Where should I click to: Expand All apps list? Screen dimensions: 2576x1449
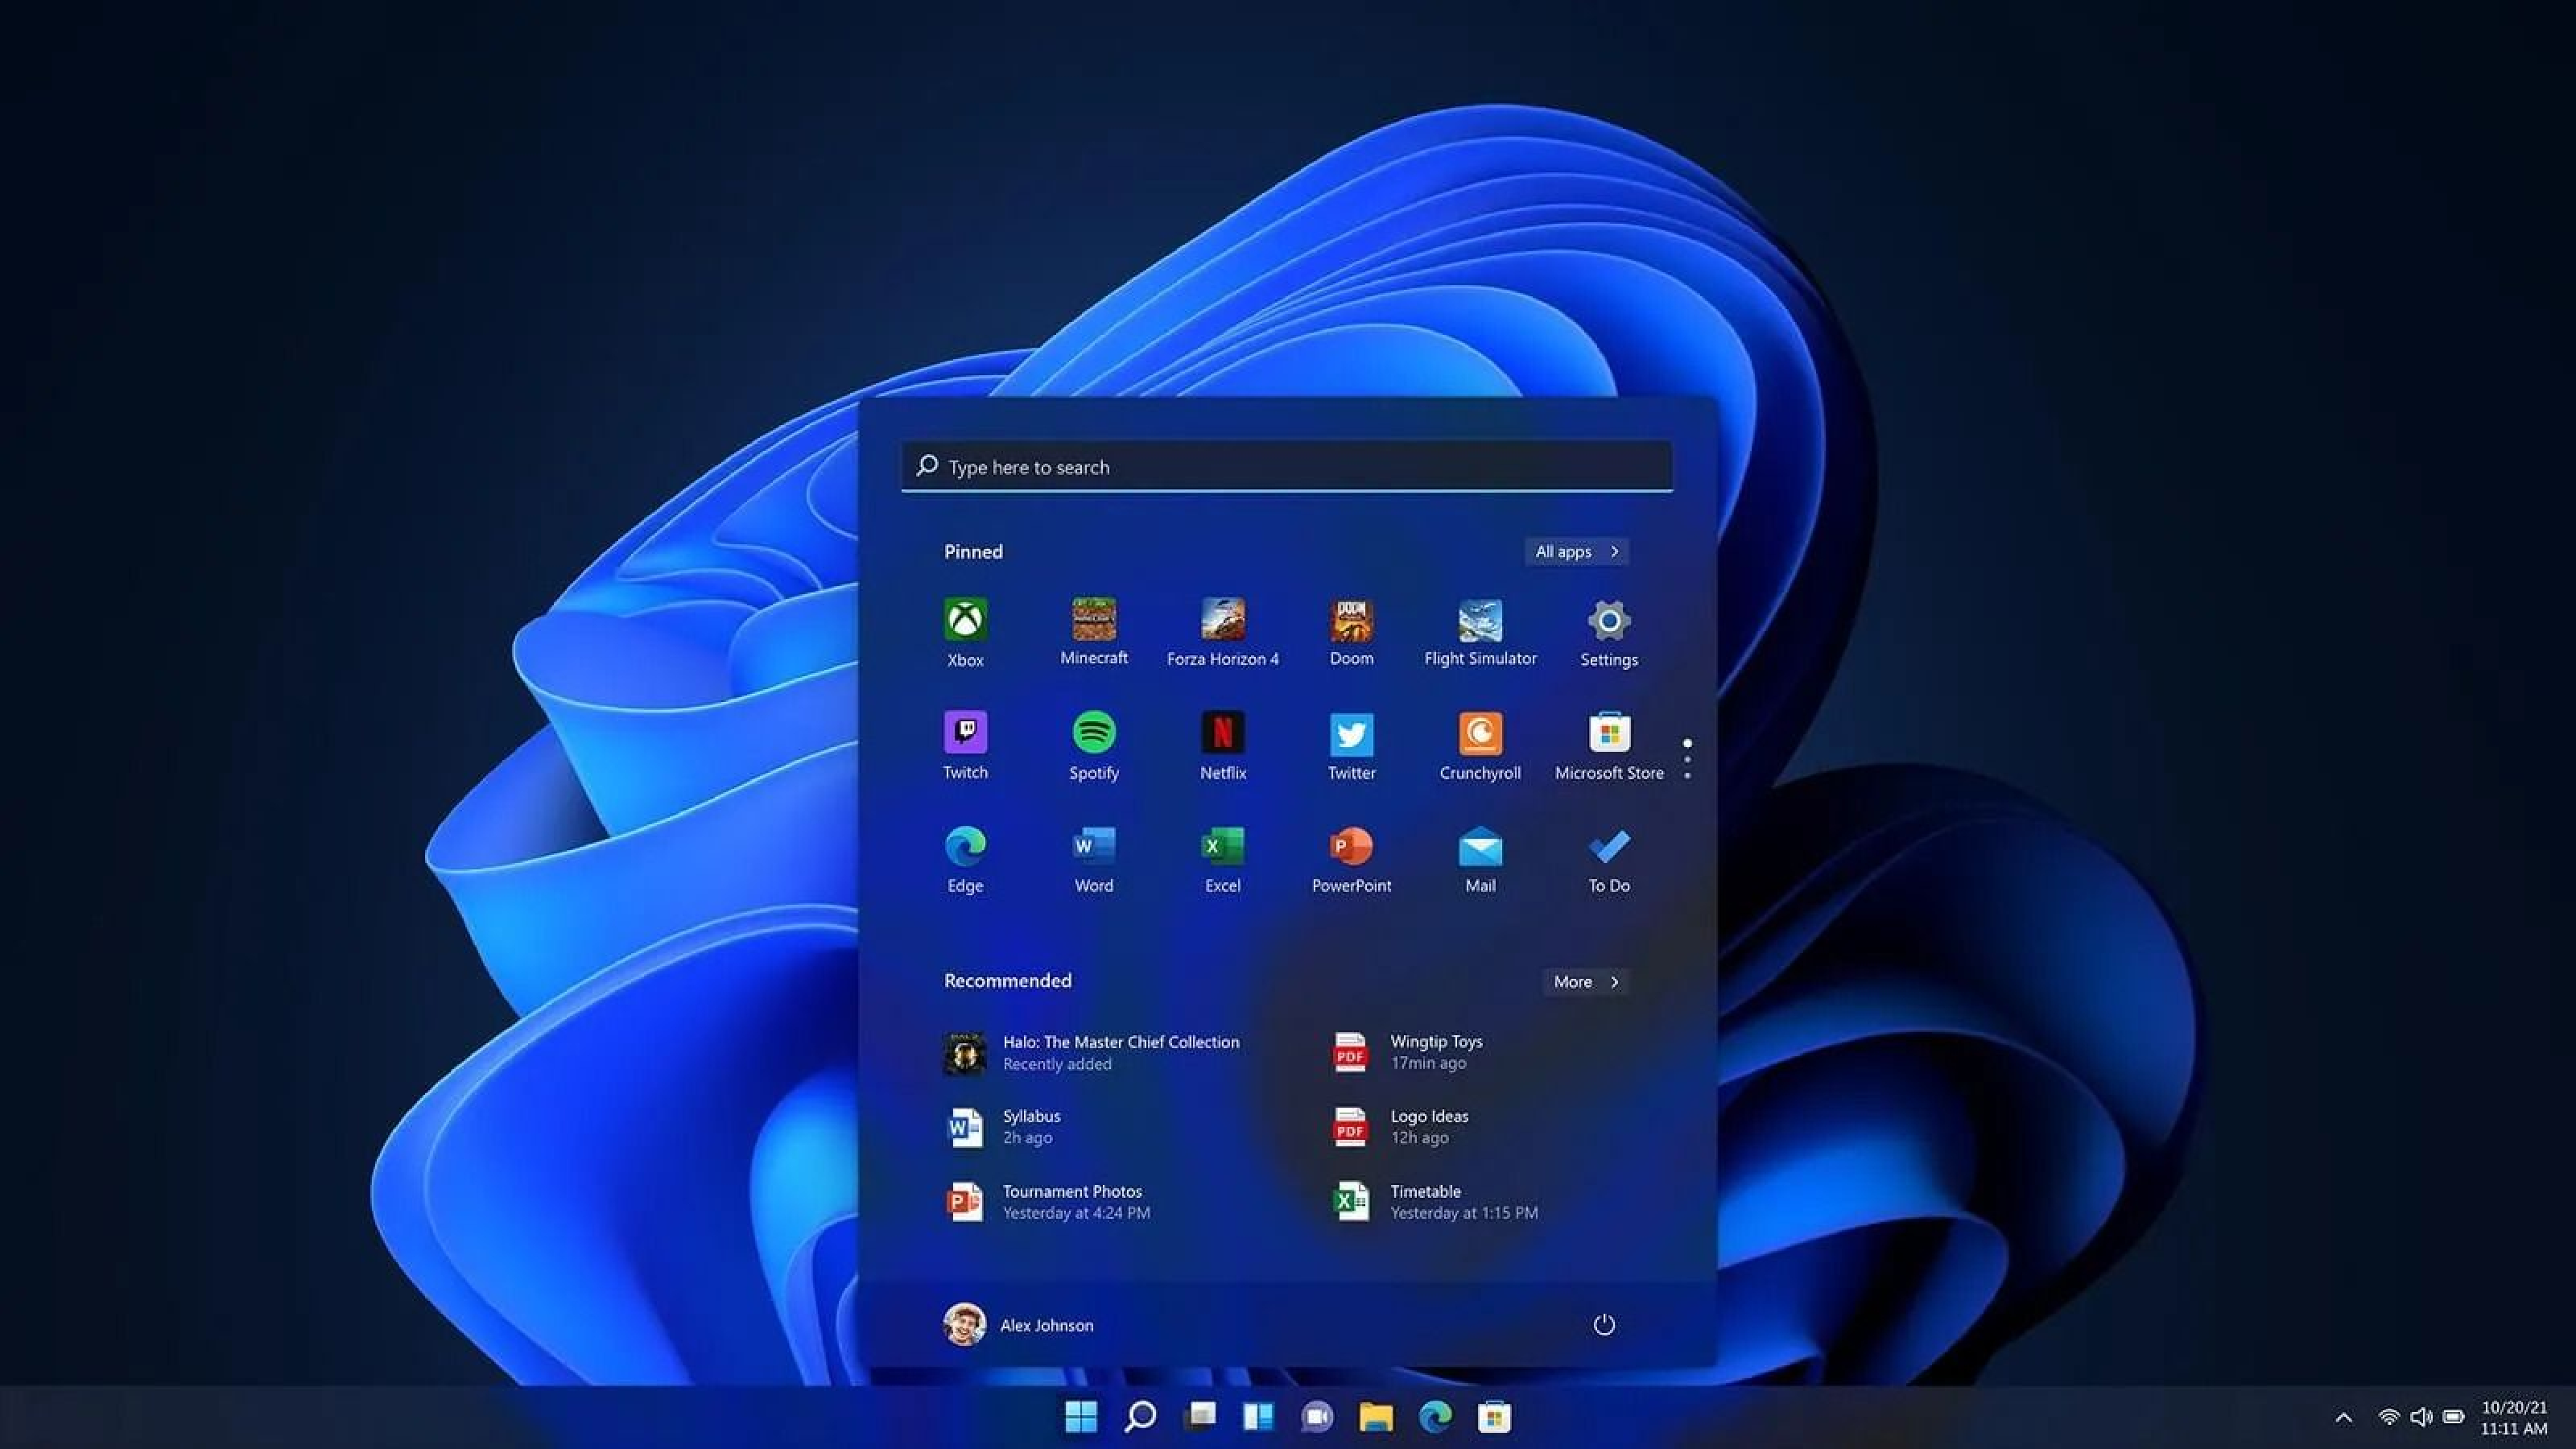click(1573, 551)
